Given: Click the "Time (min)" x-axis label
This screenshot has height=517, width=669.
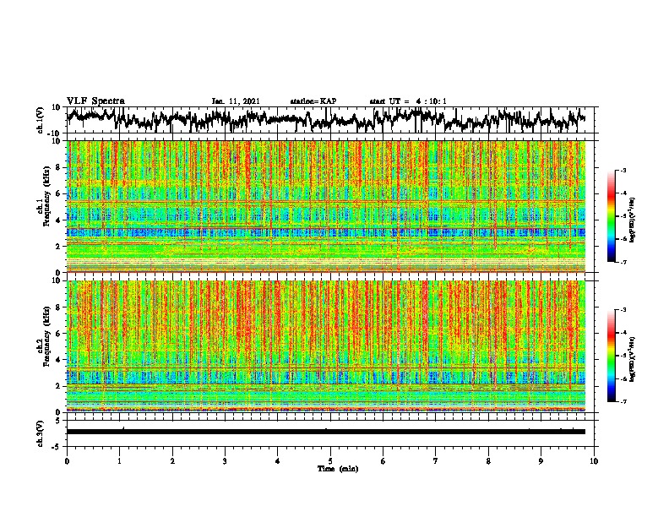Looking at the screenshot, I should point(338,469).
